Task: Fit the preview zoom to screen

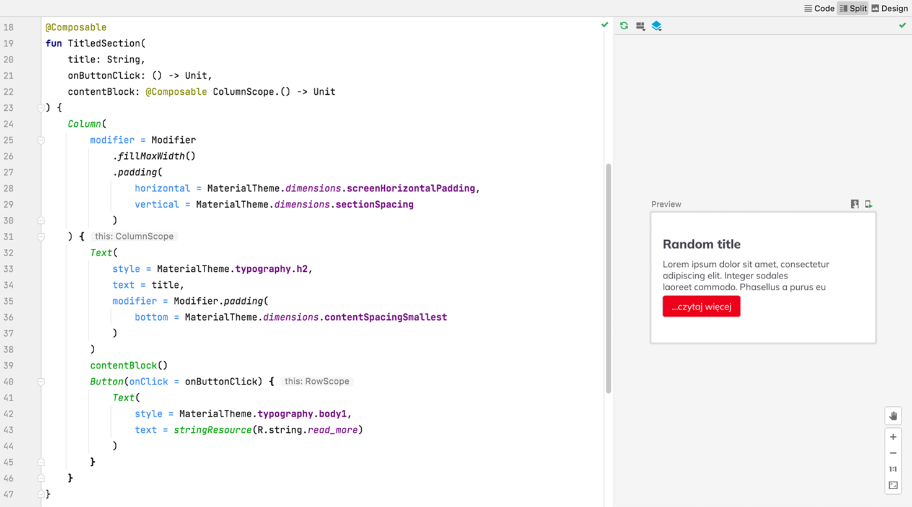Action: [x=893, y=485]
